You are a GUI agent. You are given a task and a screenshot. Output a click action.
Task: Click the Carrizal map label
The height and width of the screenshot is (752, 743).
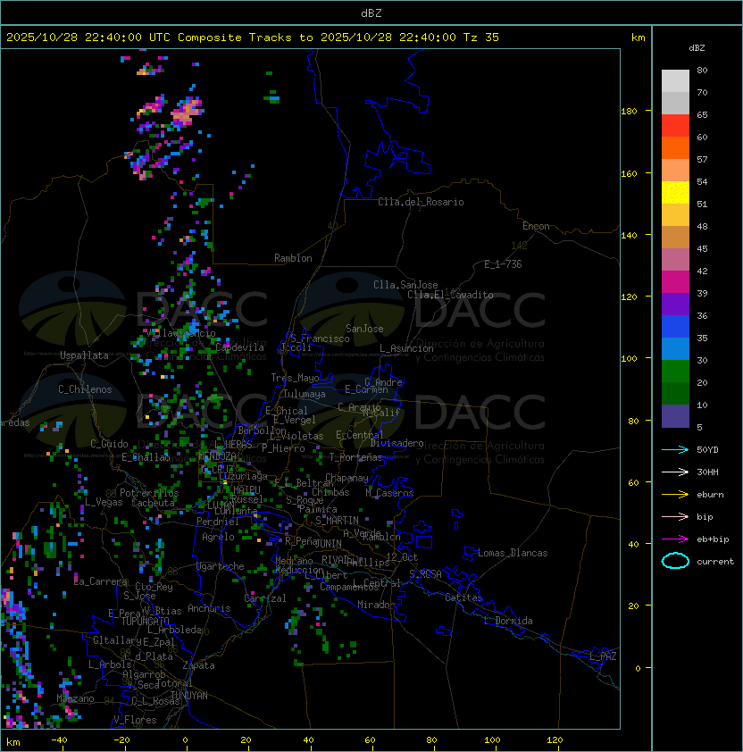(265, 598)
